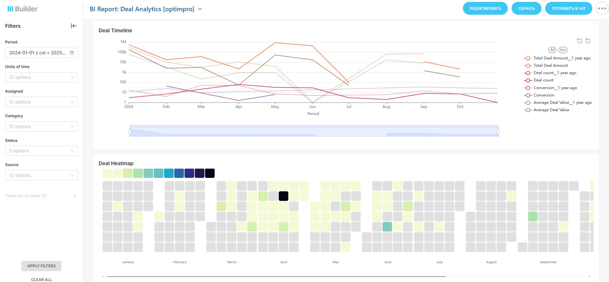Screen dimensions: 609x282
Task: Click the darkest heatmap cell in April
Action: click(284, 196)
